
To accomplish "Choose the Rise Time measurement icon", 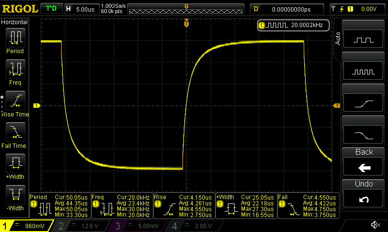I will (x=16, y=101).
